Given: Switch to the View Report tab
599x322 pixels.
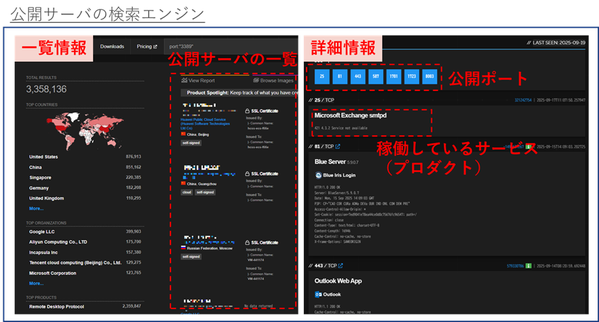Looking at the screenshot, I should point(198,80).
